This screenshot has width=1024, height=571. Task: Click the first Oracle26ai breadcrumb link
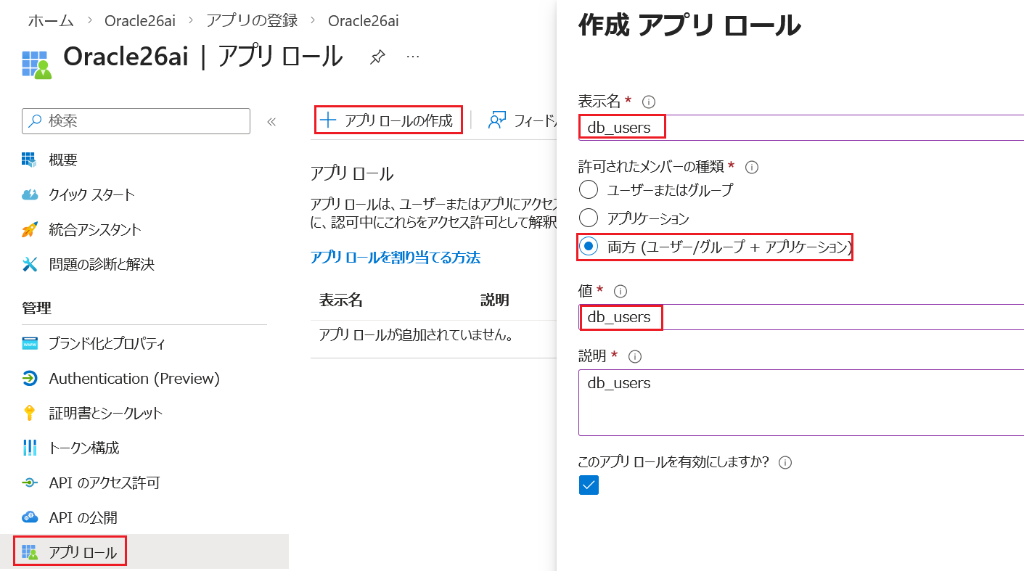140,20
